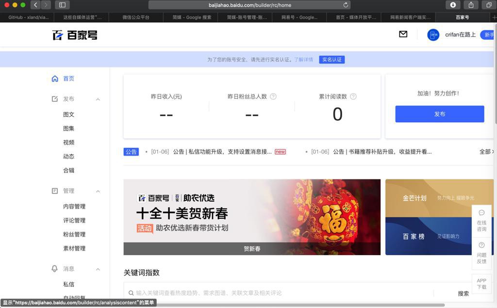This screenshot has height=308, width=497.
Task: Select 首页 in the sidebar
Action: coord(68,79)
